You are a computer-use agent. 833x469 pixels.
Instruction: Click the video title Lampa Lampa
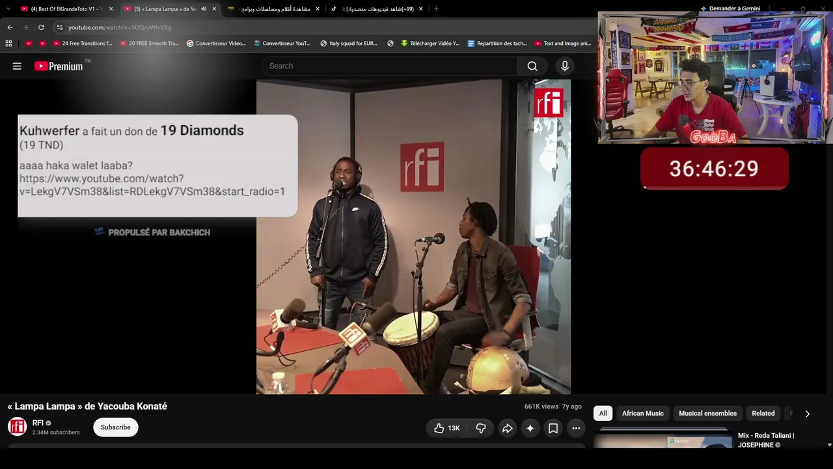click(x=87, y=406)
